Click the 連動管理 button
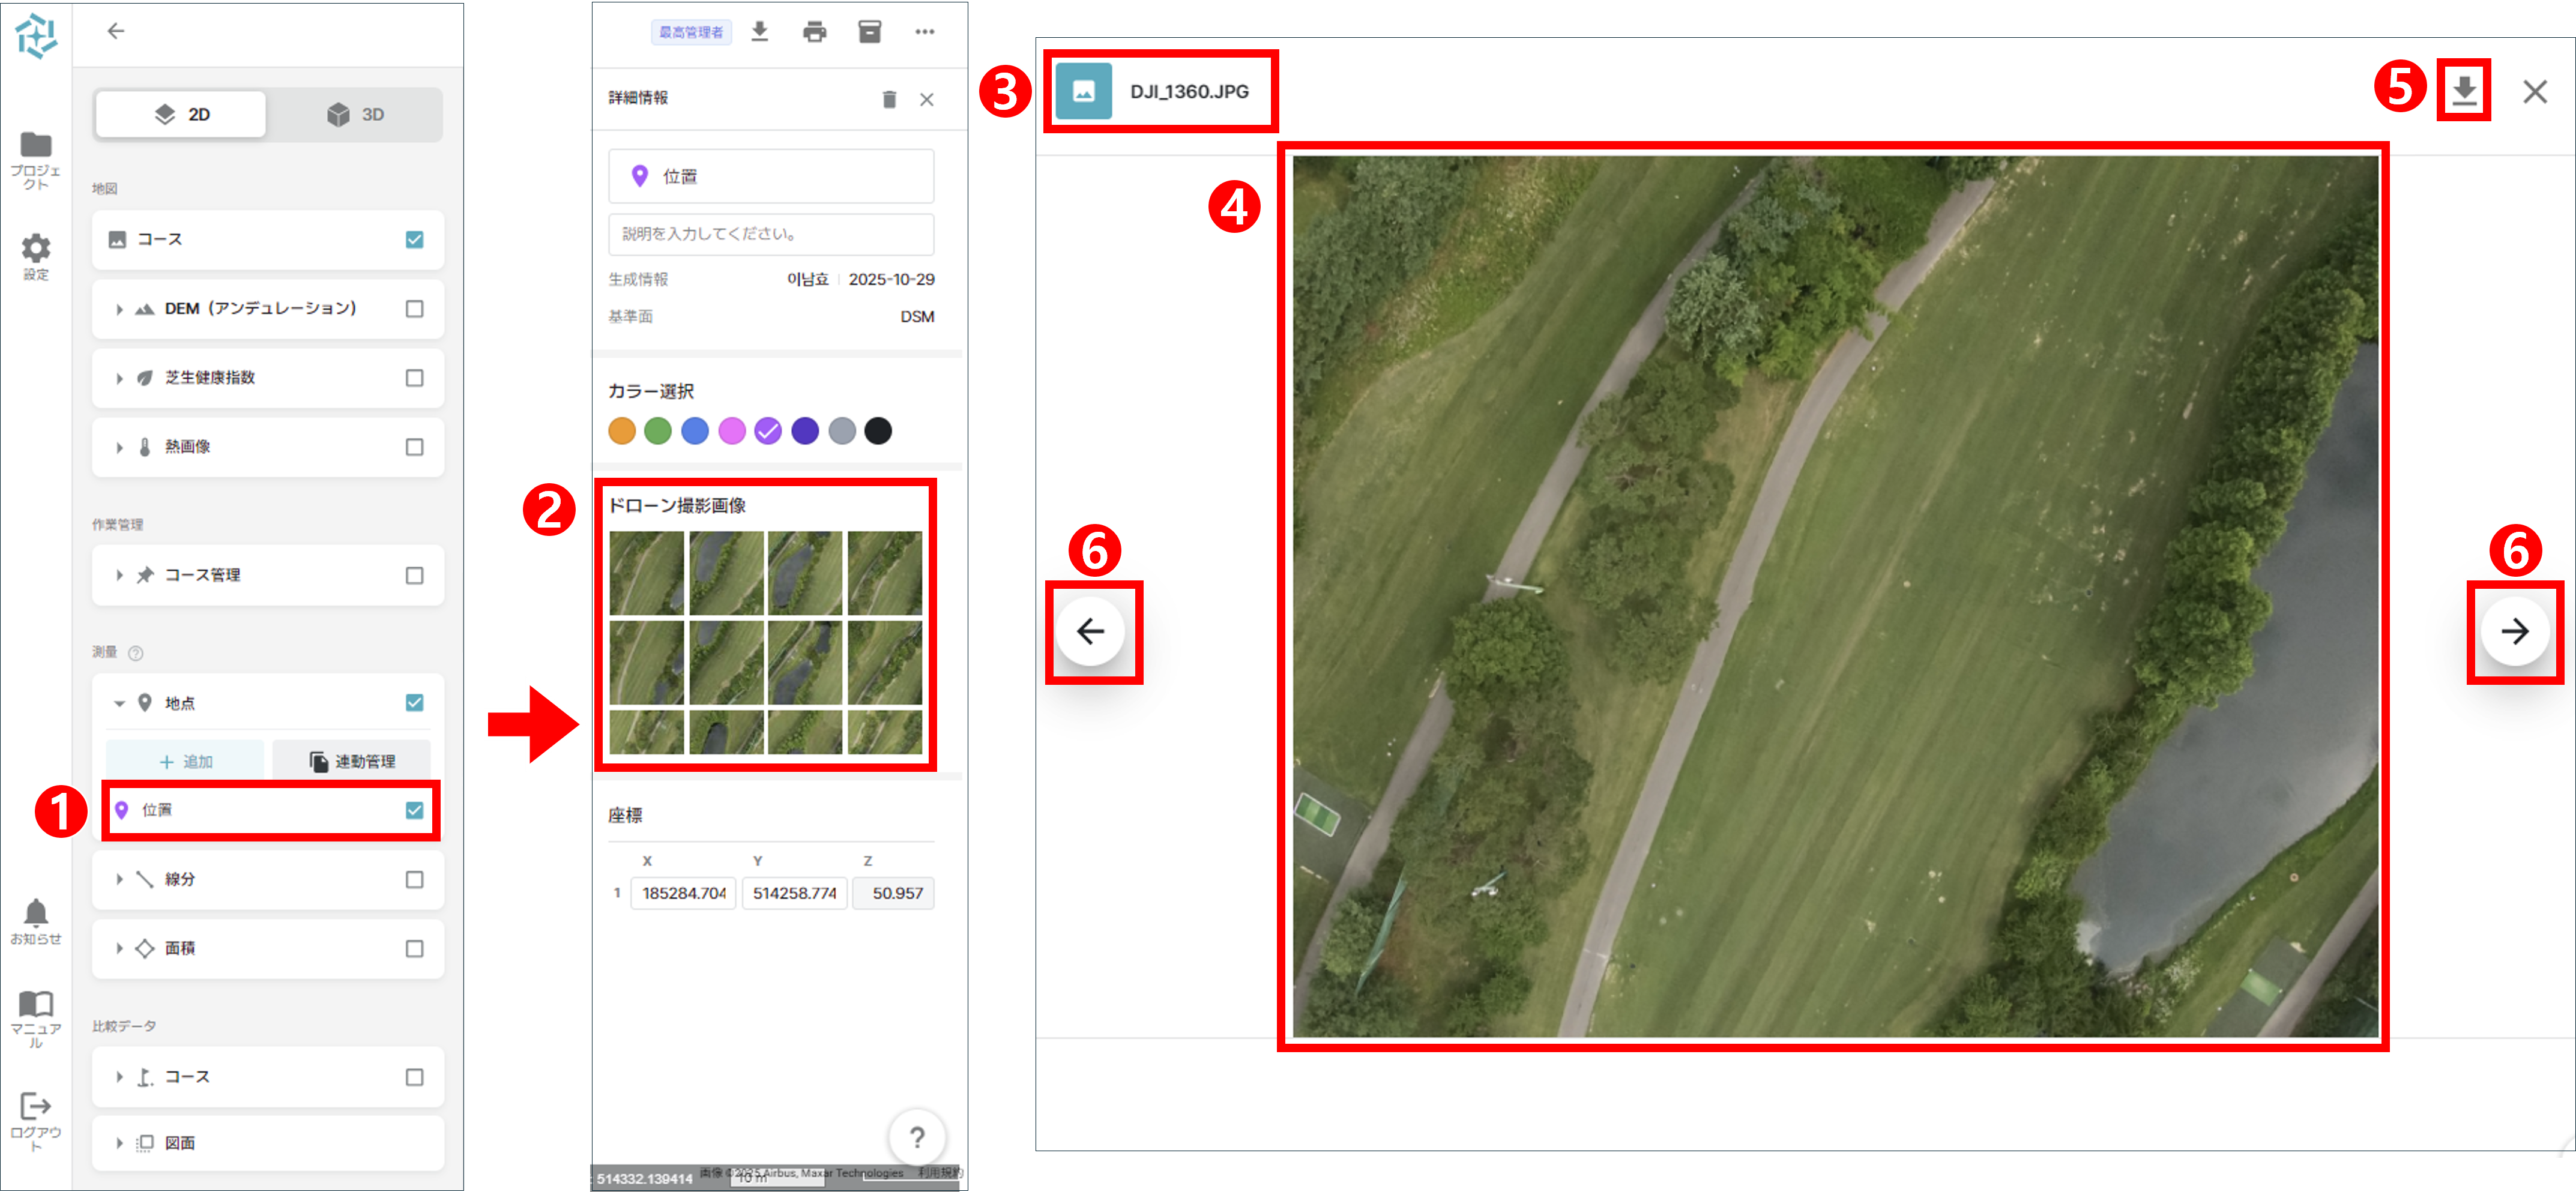The height and width of the screenshot is (1192, 2576). 352,761
